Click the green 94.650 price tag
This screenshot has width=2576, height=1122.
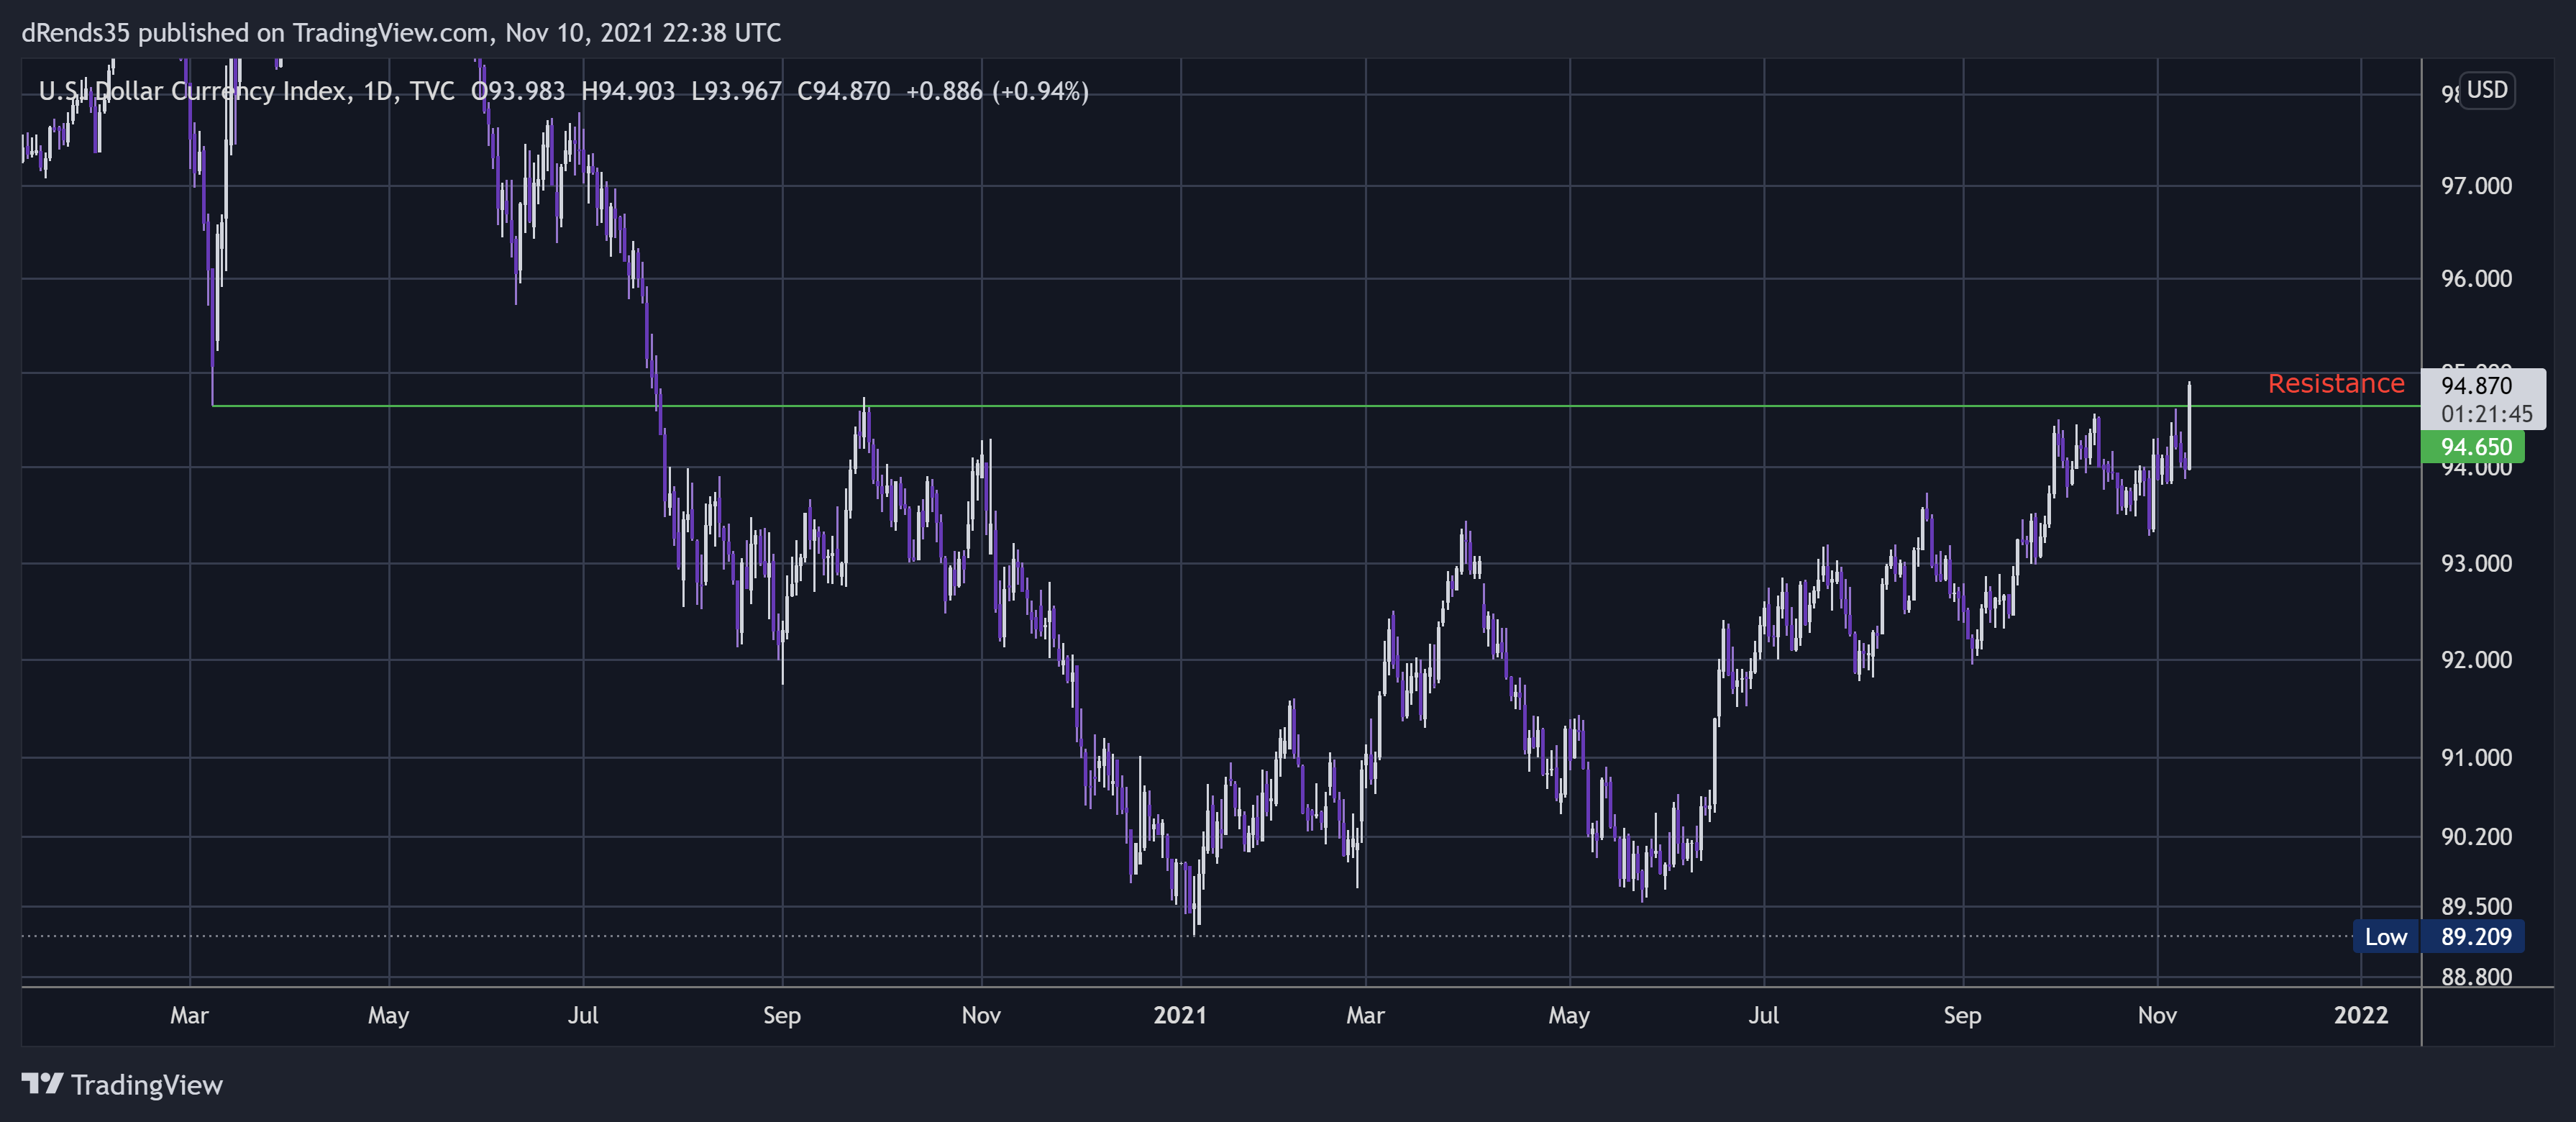(x=2472, y=447)
